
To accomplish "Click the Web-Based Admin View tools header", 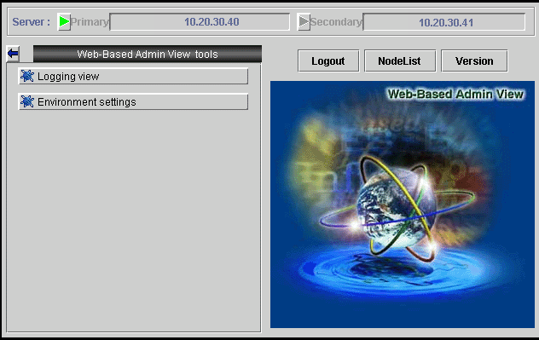I will click(148, 54).
